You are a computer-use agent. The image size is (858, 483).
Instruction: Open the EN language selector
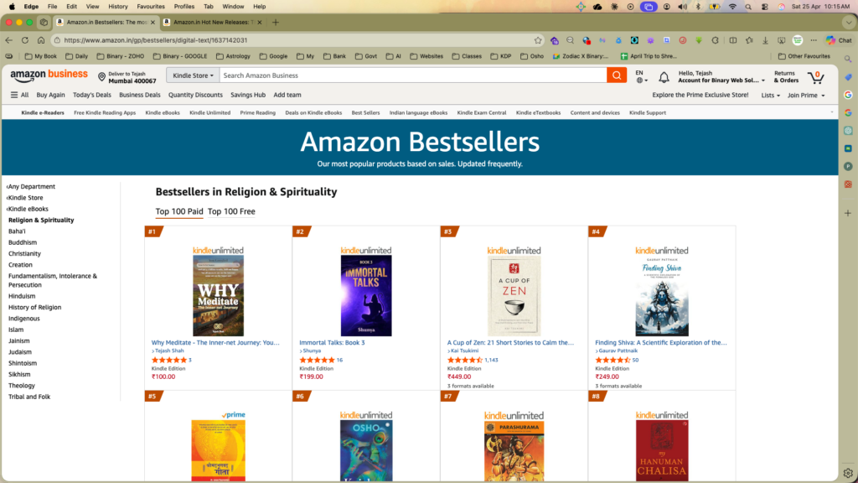click(640, 76)
